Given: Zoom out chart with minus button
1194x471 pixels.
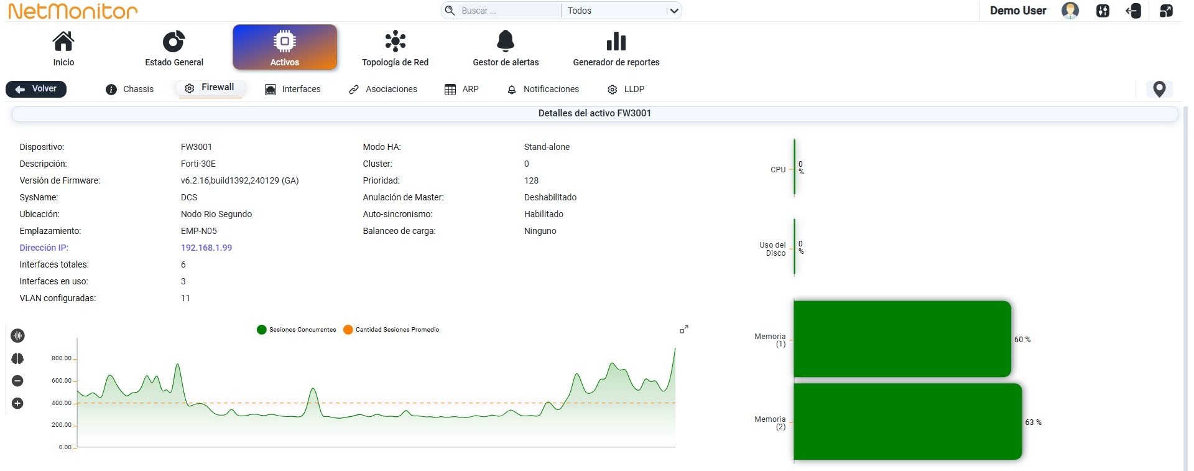Looking at the screenshot, I should coord(17,381).
